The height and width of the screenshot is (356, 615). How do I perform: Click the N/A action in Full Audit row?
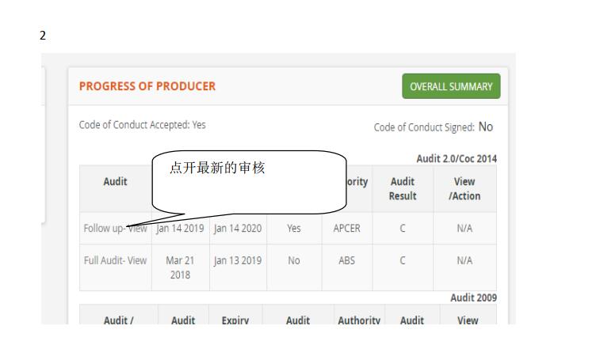click(x=464, y=260)
